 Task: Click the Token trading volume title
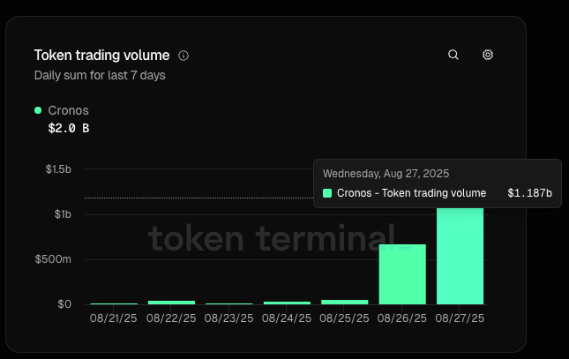click(x=101, y=55)
